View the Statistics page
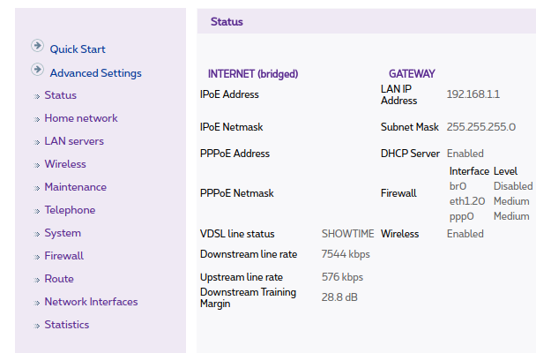This screenshot has width=536, height=353. click(67, 325)
